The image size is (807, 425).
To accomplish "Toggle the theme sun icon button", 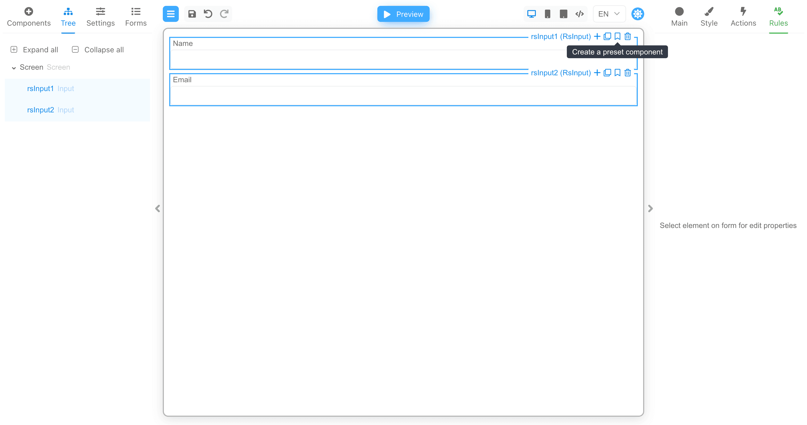I will (638, 14).
